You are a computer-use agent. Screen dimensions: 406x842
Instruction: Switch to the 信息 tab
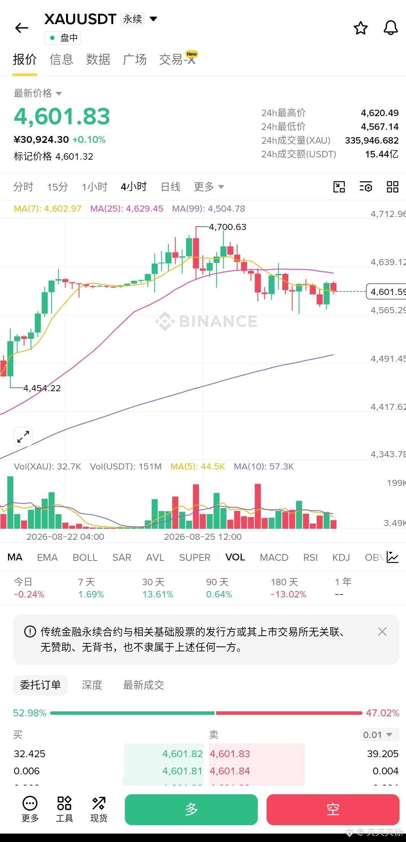click(x=61, y=60)
